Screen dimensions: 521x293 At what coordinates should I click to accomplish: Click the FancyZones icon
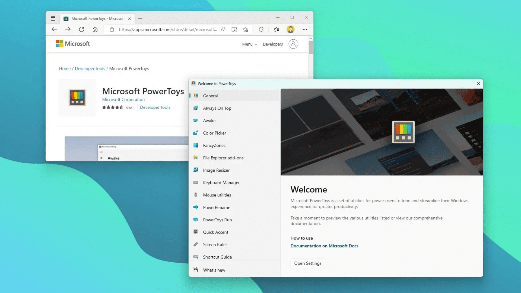(196, 145)
